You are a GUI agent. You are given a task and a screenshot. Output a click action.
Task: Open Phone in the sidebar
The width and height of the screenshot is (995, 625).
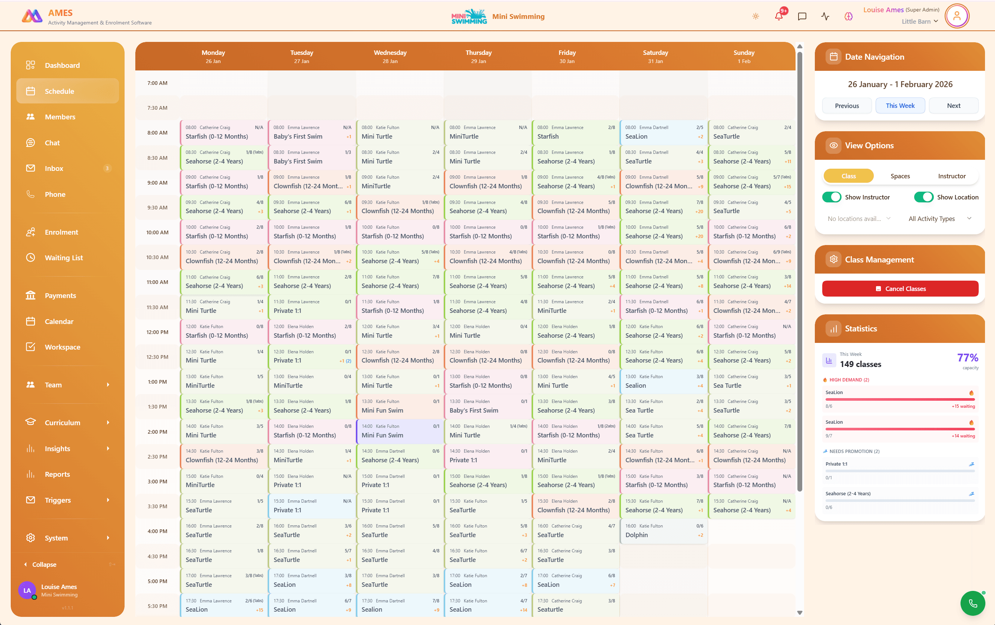(67, 194)
